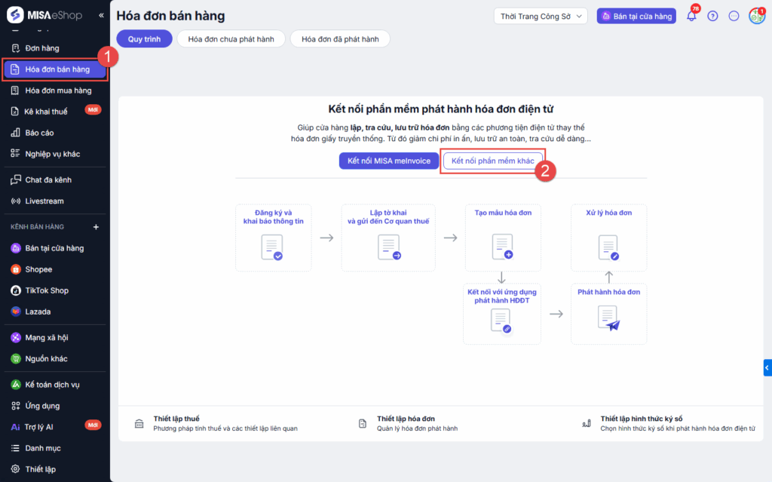Viewport: 772px width, 482px height.
Task: Open the user avatar in top bar
Action: 756,16
